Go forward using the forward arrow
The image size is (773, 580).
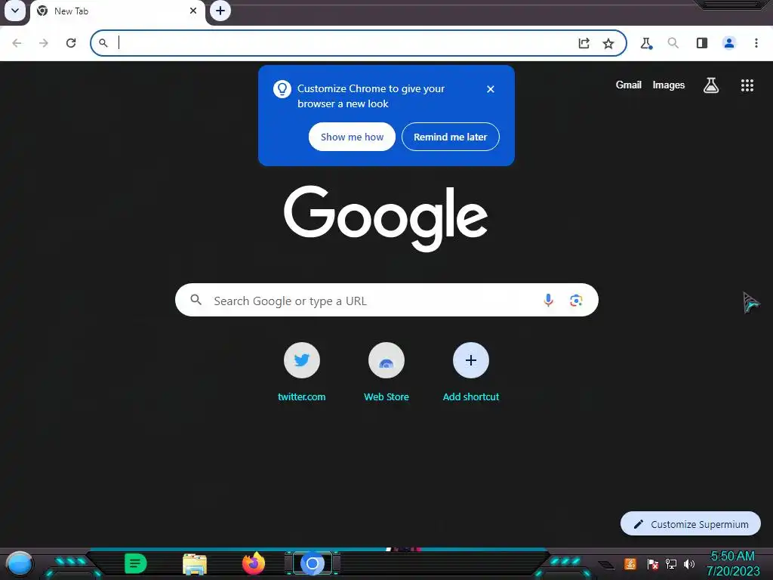click(x=44, y=43)
